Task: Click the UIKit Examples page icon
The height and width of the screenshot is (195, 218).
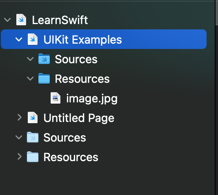Action: [33, 39]
